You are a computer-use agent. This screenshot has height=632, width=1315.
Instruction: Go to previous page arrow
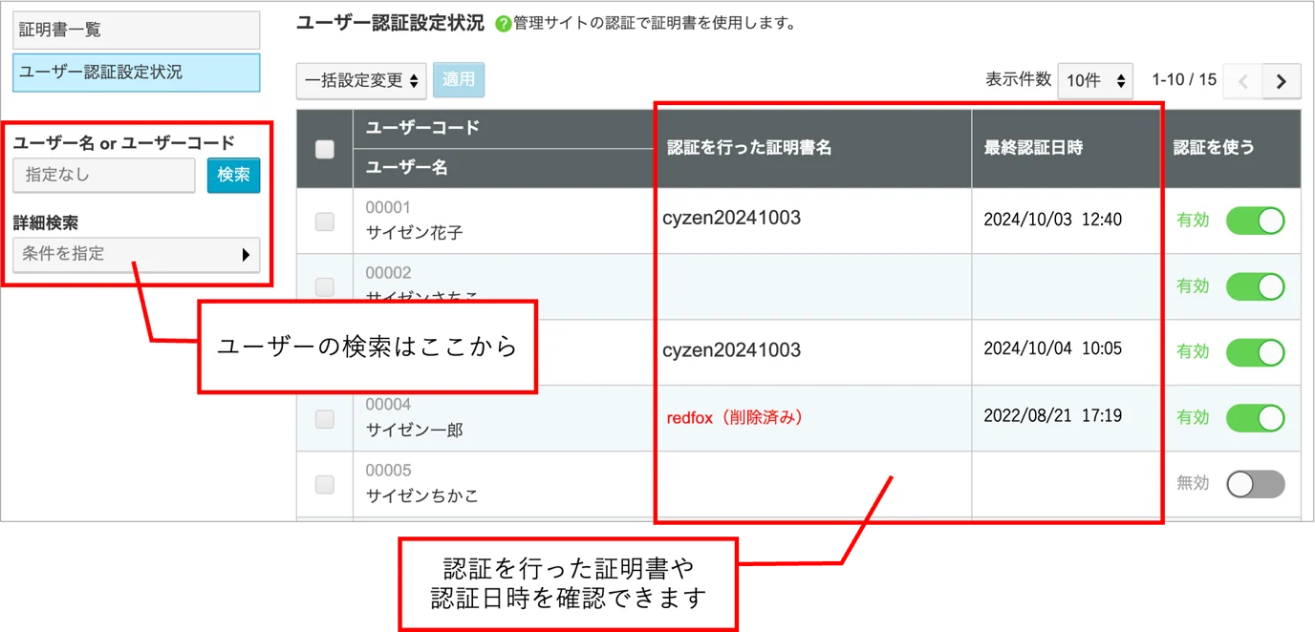pyautogui.click(x=1243, y=81)
